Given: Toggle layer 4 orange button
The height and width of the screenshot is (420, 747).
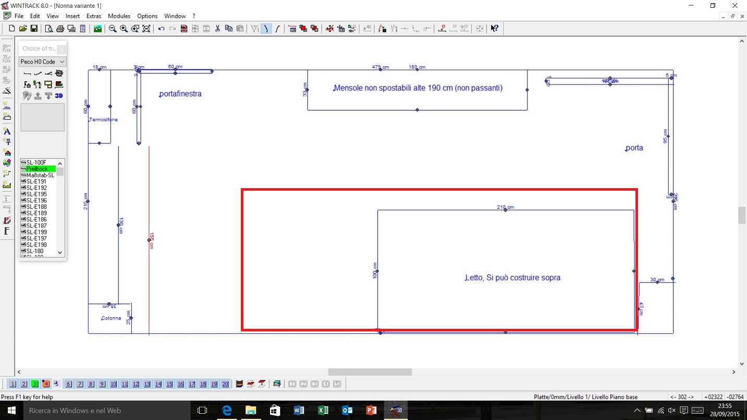Looking at the screenshot, I should [x=45, y=384].
